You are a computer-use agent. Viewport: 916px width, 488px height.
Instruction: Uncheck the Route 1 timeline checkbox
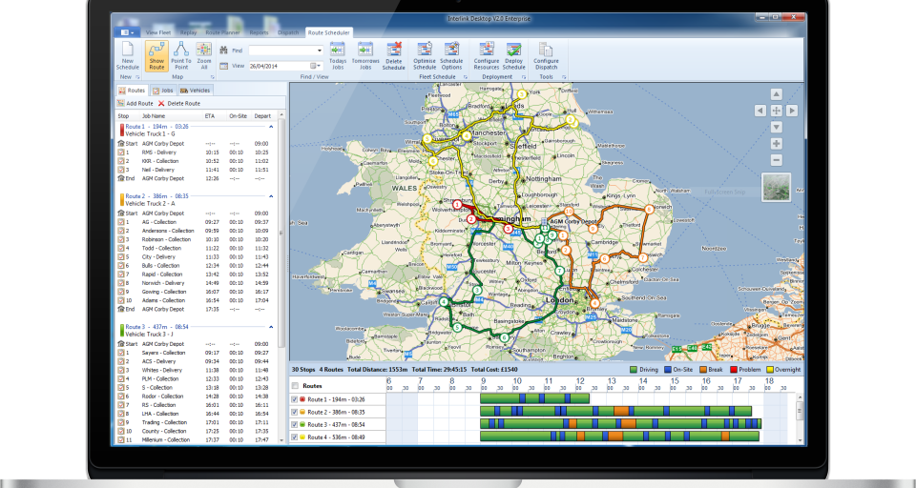pos(294,399)
